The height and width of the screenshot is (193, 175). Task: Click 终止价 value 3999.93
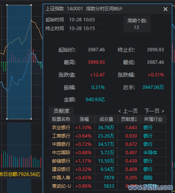[x=155, y=50]
